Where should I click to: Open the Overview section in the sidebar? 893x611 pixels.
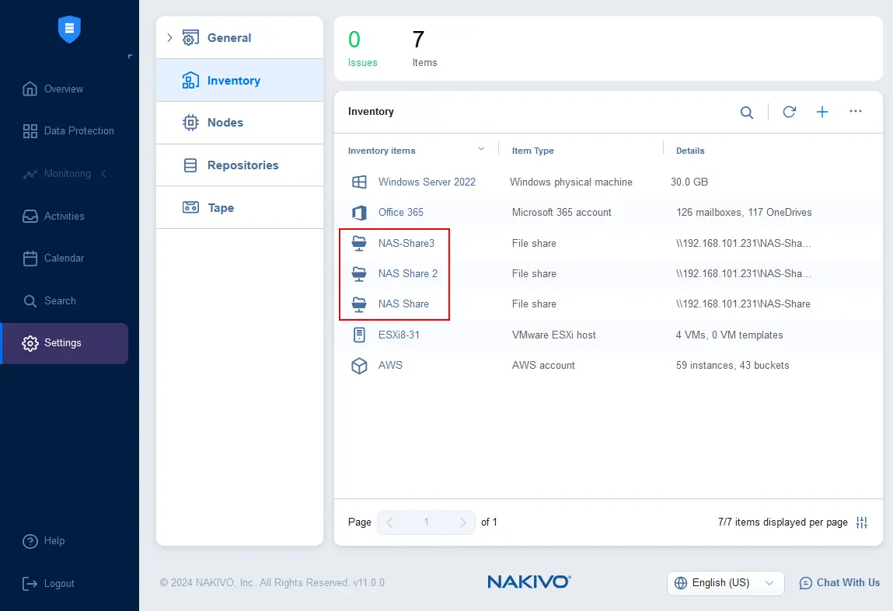[x=52, y=89]
